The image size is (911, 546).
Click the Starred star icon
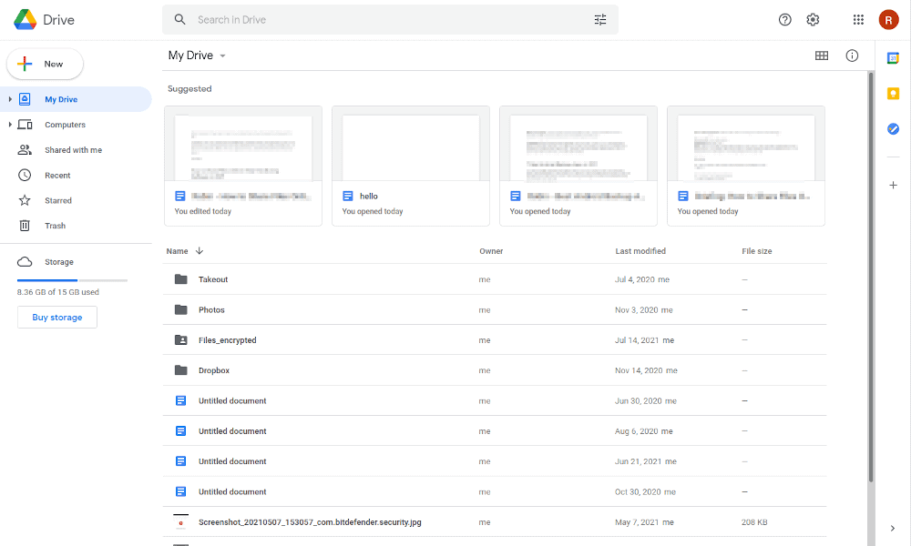click(25, 200)
